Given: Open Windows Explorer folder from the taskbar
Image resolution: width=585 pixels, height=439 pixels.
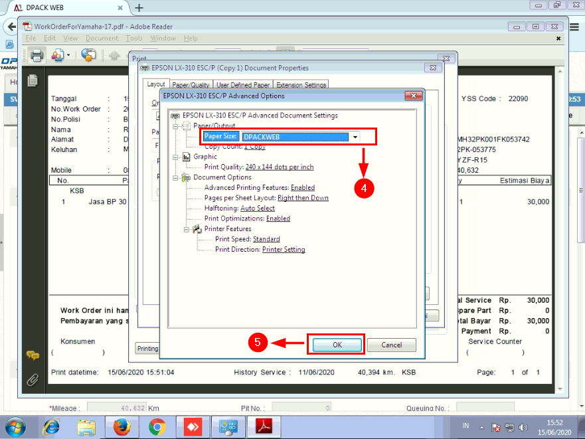Looking at the screenshot, I should coord(86,427).
